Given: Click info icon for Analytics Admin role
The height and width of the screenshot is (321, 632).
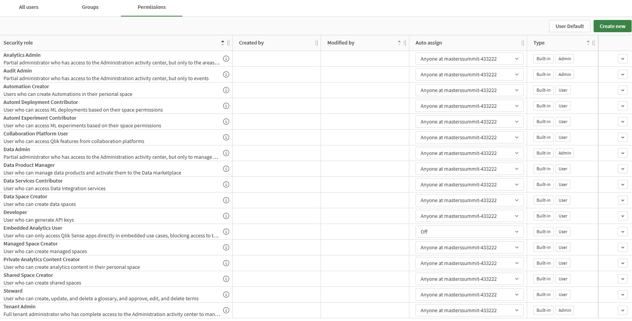Looking at the screenshot, I should pyautogui.click(x=226, y=59).
